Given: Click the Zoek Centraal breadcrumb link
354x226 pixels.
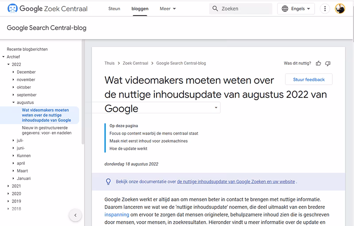Looking at the screenshot, I should (x=135, y=63).
